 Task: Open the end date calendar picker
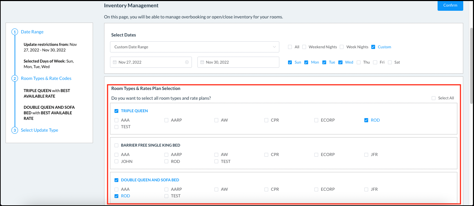[x=203, y=62]
